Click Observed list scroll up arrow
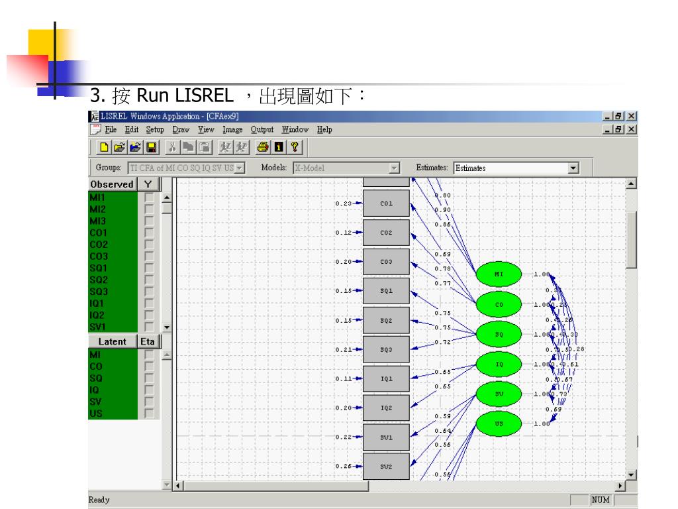The height and width of the screenshot is (509, 678). coord(167,198)
